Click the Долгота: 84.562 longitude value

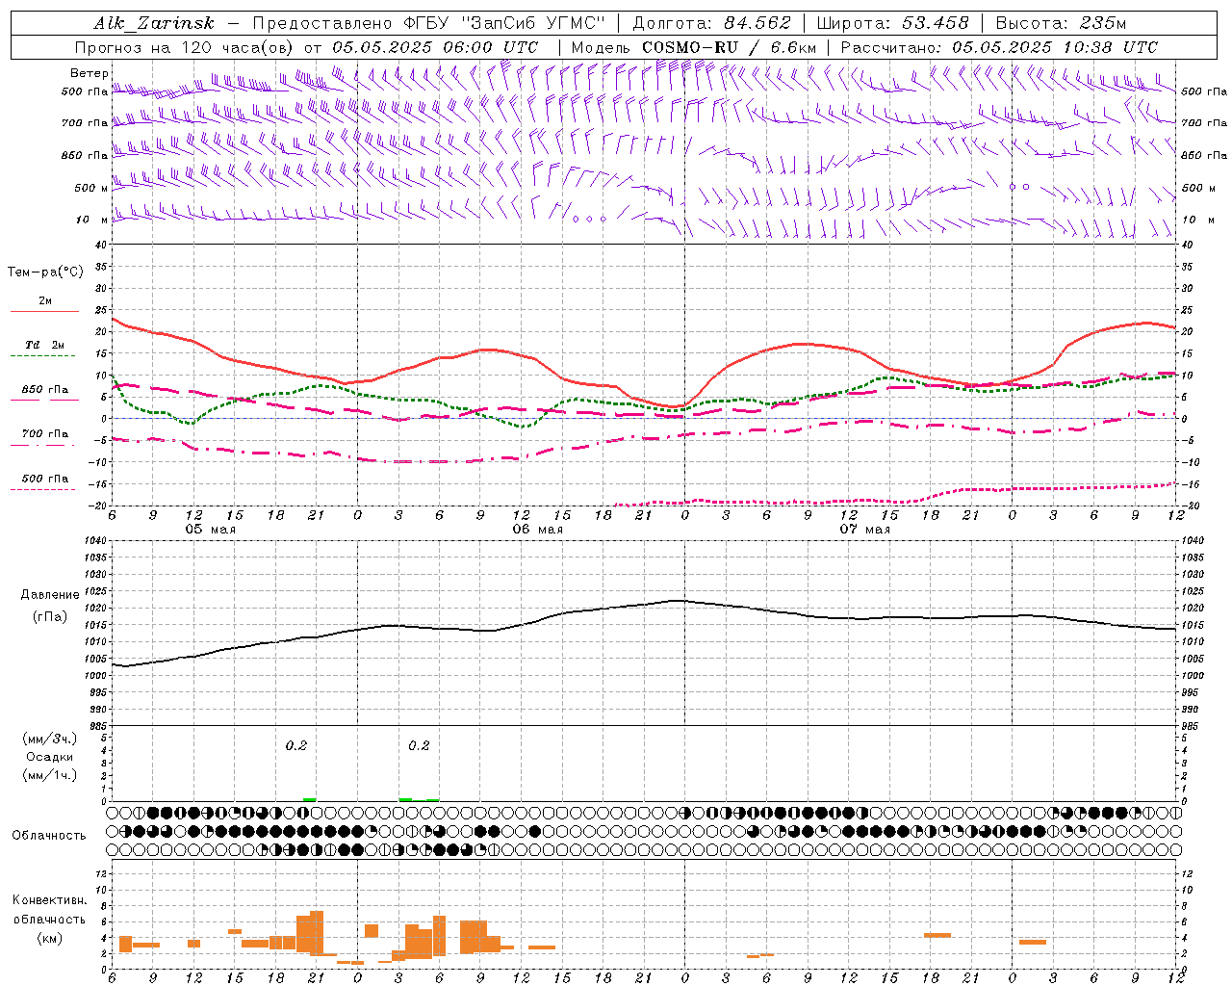click(x=711, y=23)
